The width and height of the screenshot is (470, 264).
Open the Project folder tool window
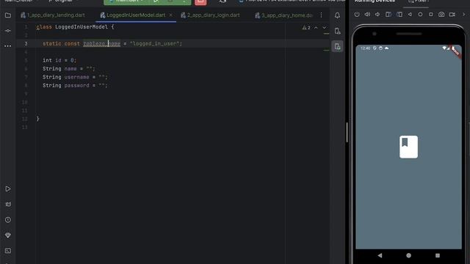pos(8,15)
